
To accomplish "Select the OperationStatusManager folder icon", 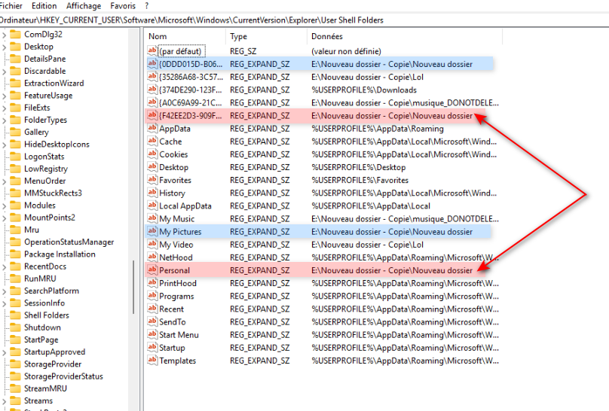I will pos(15,242).
